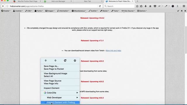Open the Information dropdown menu
The width and height of the screenshot is (187, 105).
point(63,11)
